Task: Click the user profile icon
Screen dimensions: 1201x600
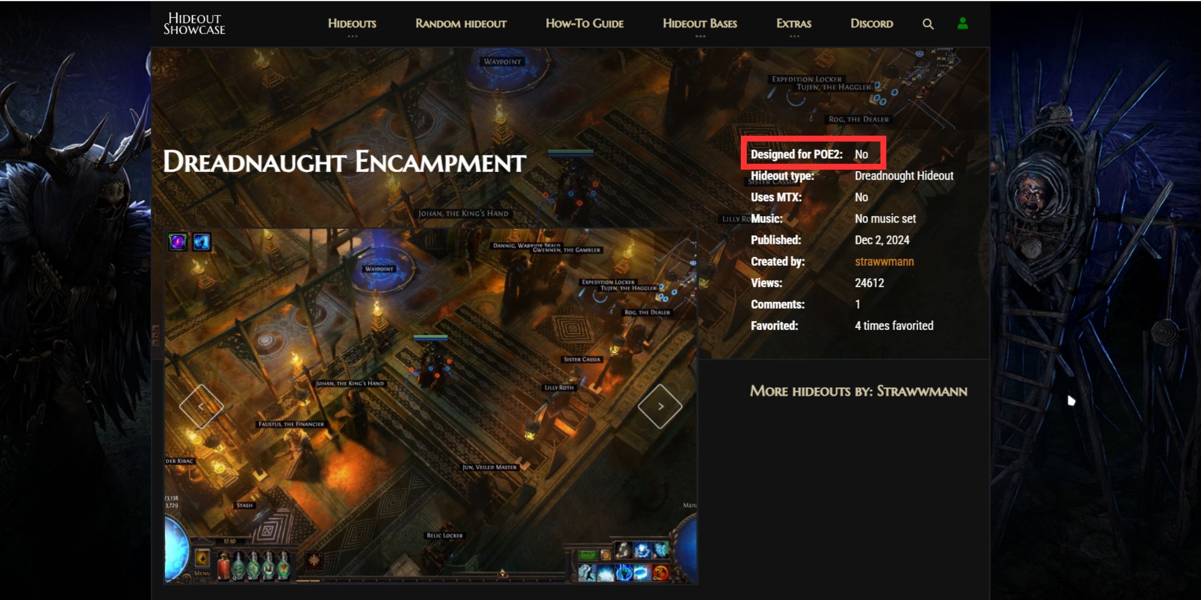Action: tap(963, 23)
